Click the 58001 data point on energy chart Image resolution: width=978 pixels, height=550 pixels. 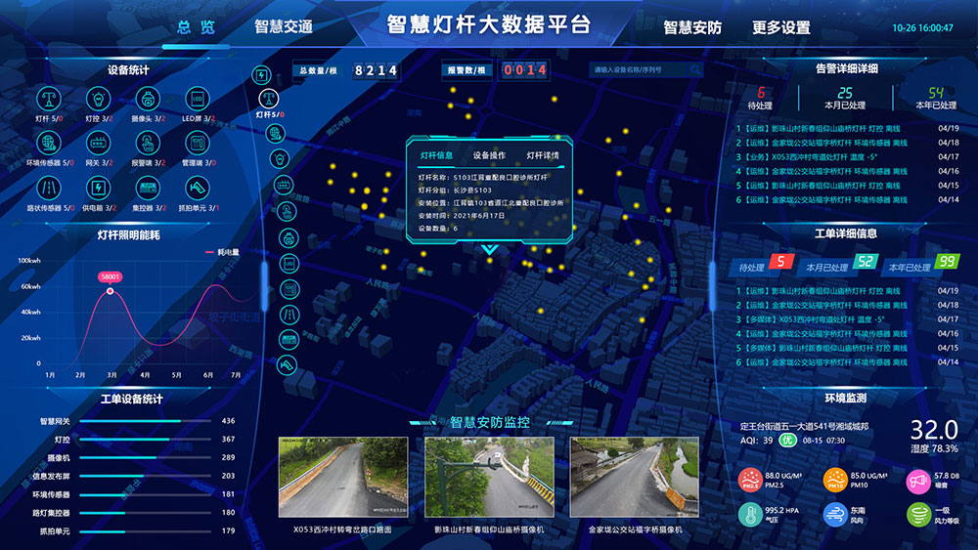[x=110, y=277]
